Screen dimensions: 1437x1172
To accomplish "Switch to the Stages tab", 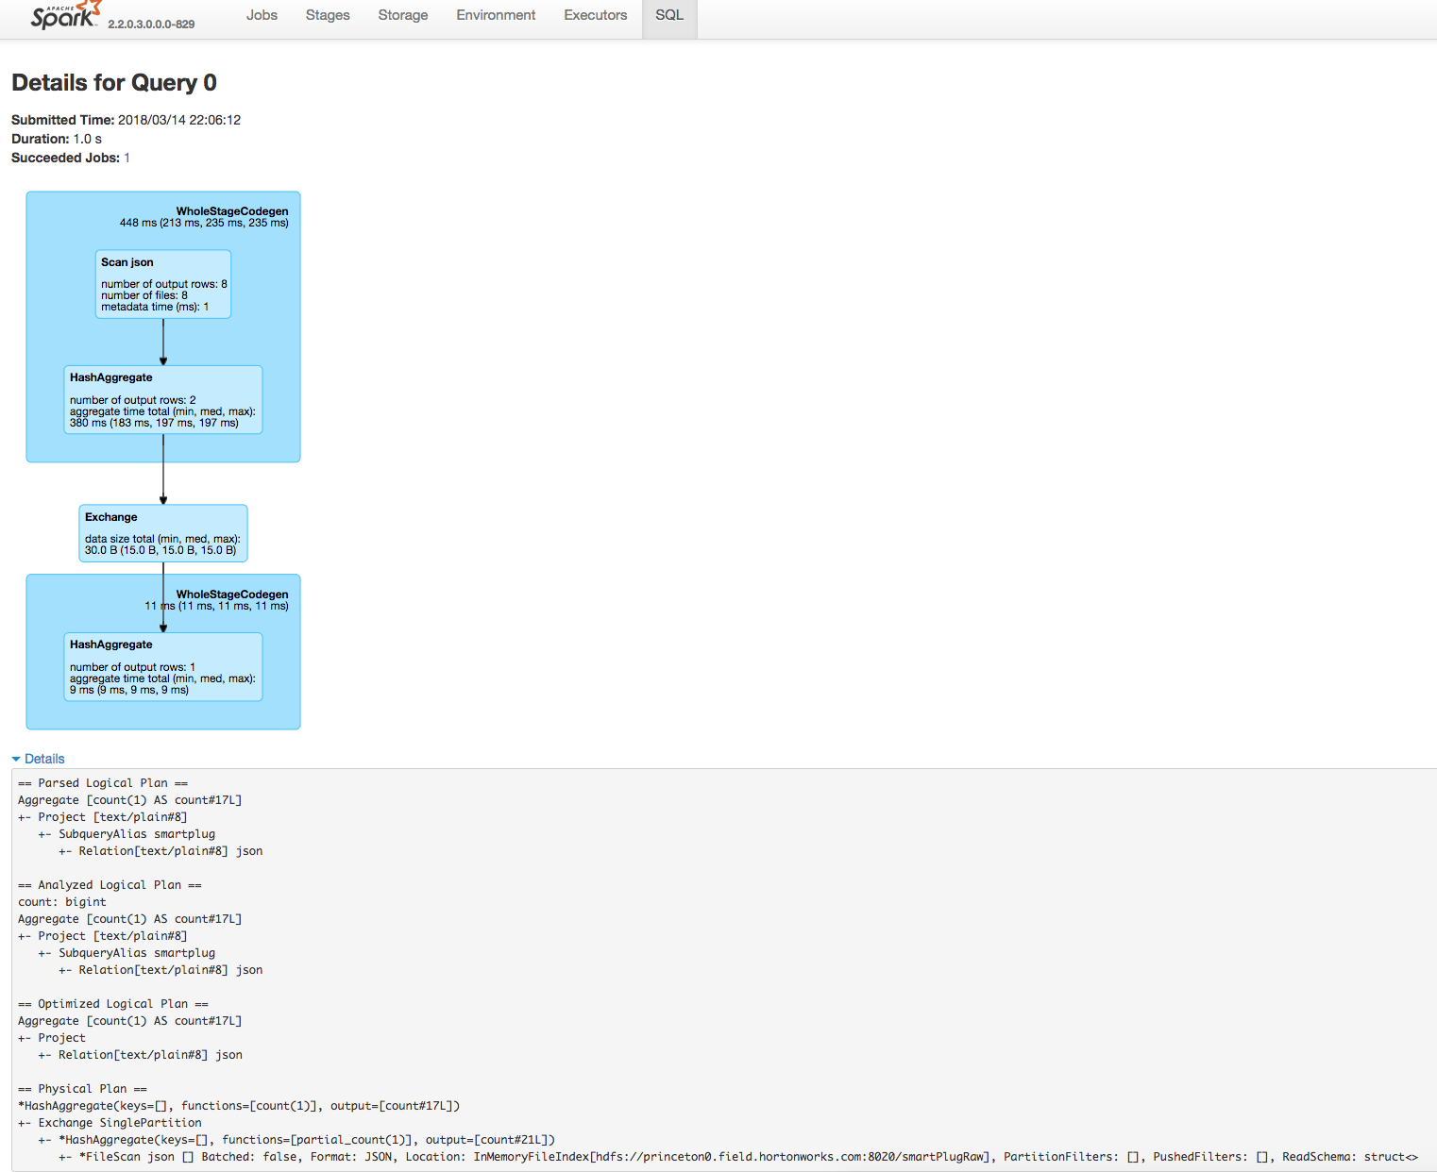I will 327,15.
